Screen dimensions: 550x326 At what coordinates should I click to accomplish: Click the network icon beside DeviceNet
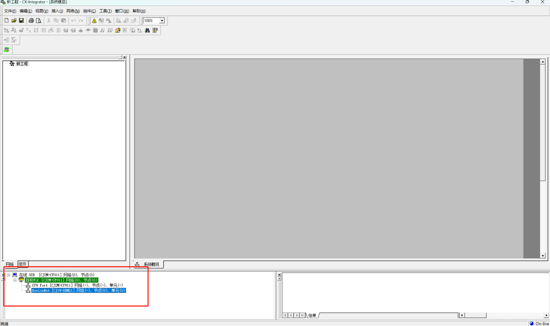[28, 290]
